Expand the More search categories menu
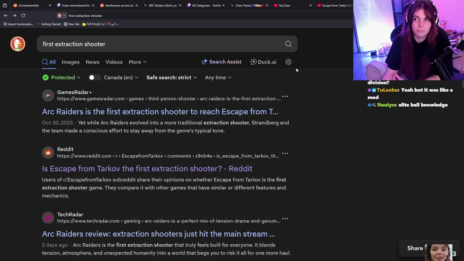This screenshot has width=464, height=261. [x=137, y=62]
